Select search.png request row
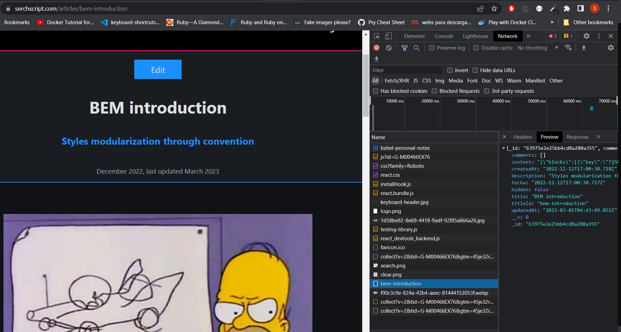This screenshot has width=621, height=332. pos(434,266)
